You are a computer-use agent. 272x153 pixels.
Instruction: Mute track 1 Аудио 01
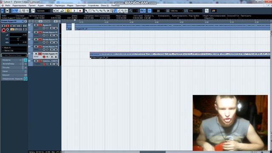coord(36,25)
